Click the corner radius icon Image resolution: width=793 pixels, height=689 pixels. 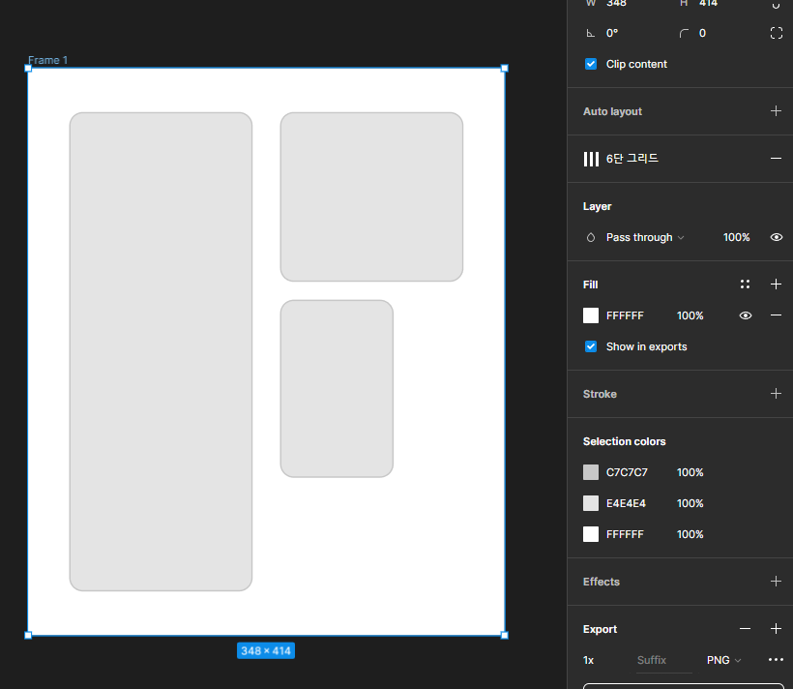click(684, 34)
